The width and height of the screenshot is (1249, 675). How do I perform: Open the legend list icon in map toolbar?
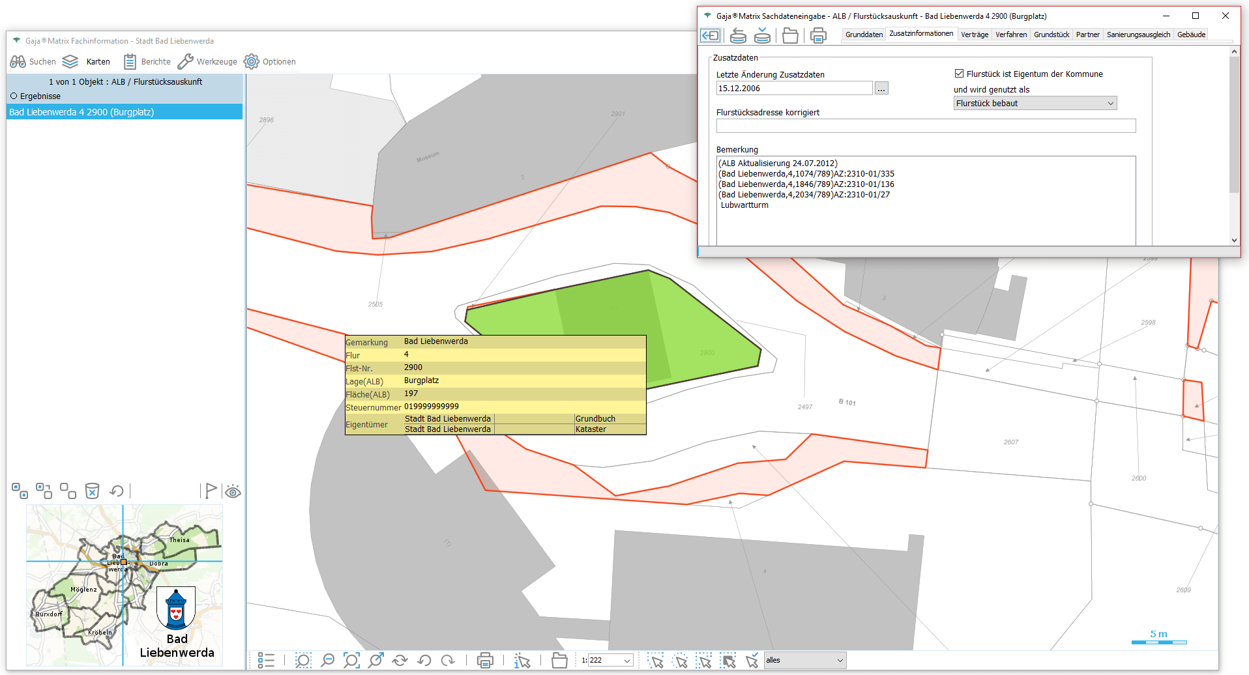[x=266, y=660]
